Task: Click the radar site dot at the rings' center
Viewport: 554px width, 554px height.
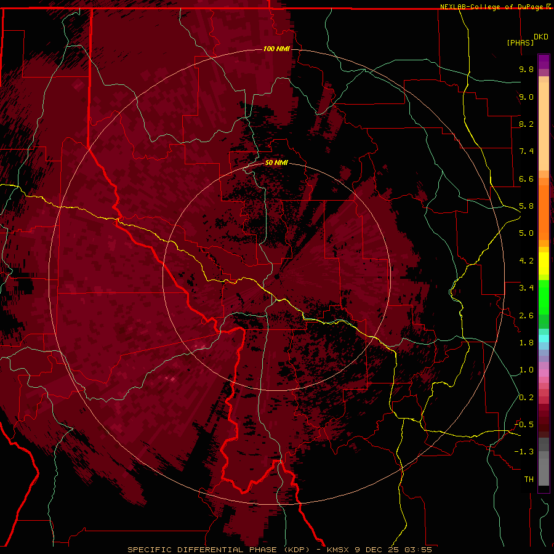Action: click(x=277, y=276)
